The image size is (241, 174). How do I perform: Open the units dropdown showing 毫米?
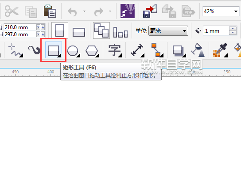click(168, 31)
